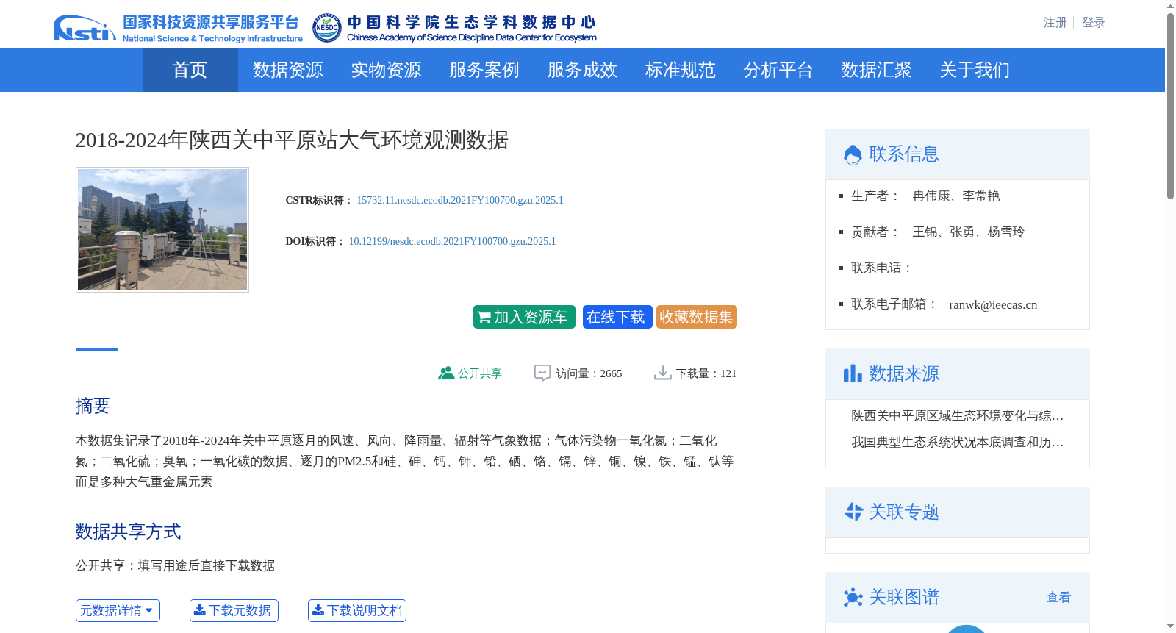Click the 下载说明文档 button
Screen dimensions: 1176x633
point(357,610)
